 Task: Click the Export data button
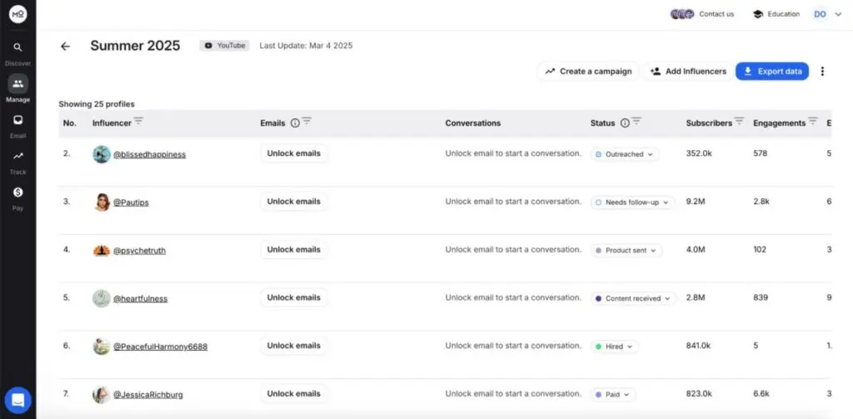[772, 72]
